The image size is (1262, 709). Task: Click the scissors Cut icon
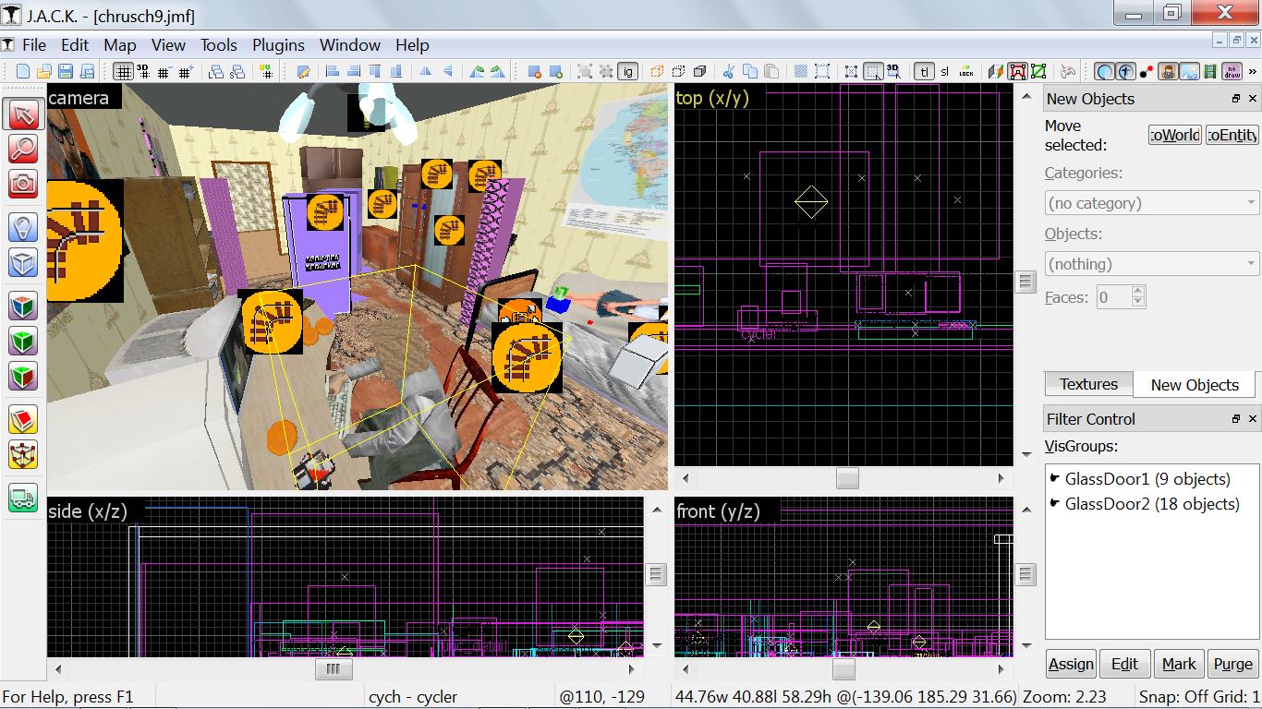[x=728, y=71]
